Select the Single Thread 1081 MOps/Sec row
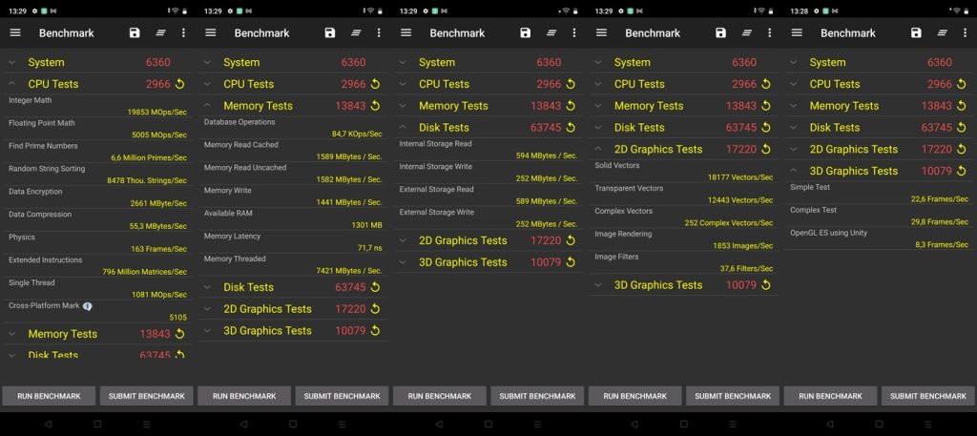The image size is (977, 436). (98, 288)
